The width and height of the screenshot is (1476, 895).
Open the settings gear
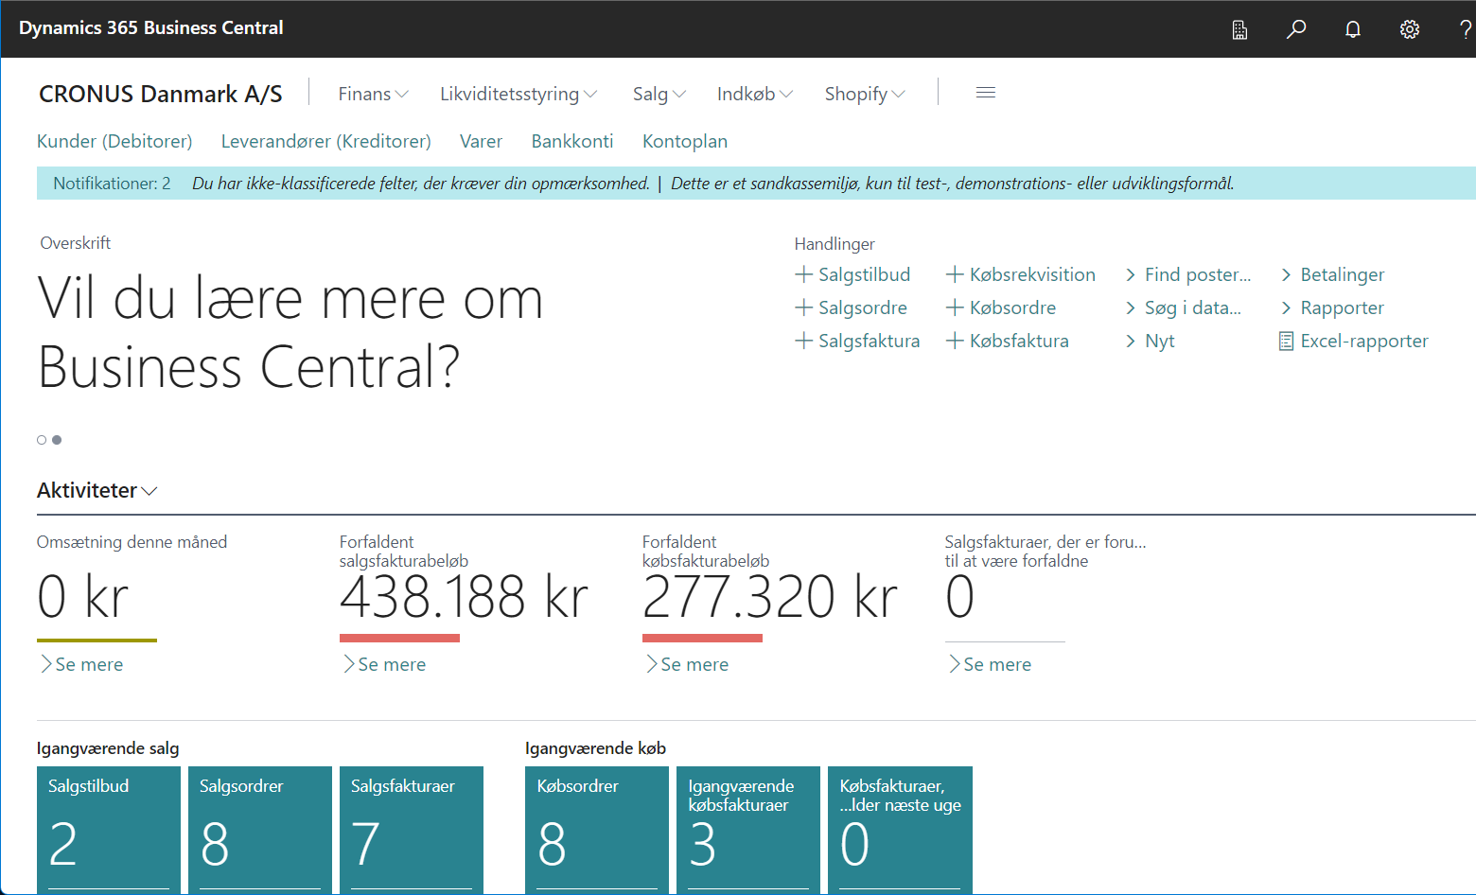[x=1410, y=29]
